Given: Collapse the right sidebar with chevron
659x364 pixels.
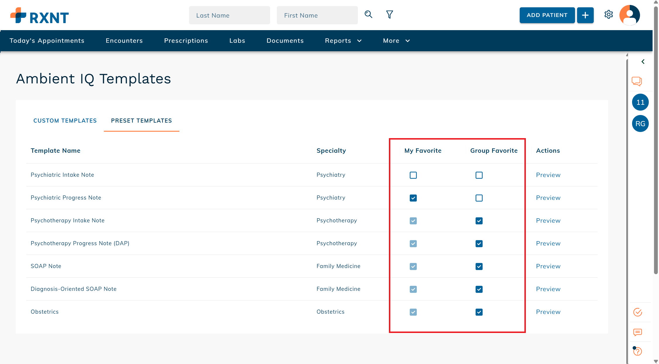Looking at the screenshot, I should point(643,62).
